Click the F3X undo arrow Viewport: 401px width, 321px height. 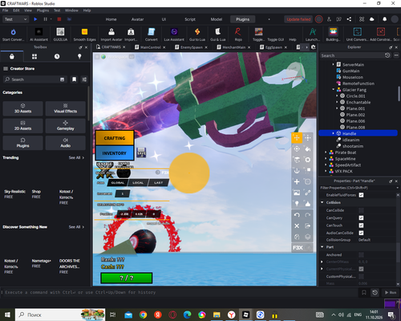pos(297,215)
